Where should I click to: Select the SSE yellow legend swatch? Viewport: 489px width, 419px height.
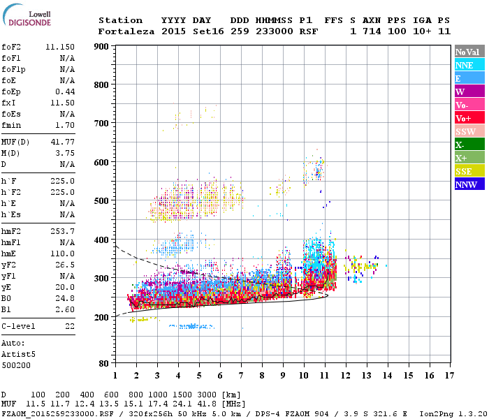(469, 171)
